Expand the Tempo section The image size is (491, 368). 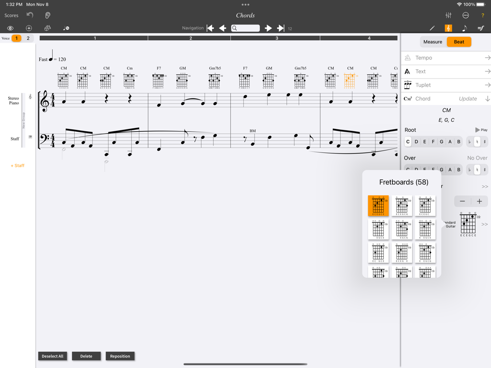click(446, 57)
